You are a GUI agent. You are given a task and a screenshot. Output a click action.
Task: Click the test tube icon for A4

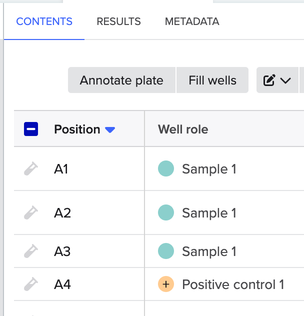pos(31,284)
